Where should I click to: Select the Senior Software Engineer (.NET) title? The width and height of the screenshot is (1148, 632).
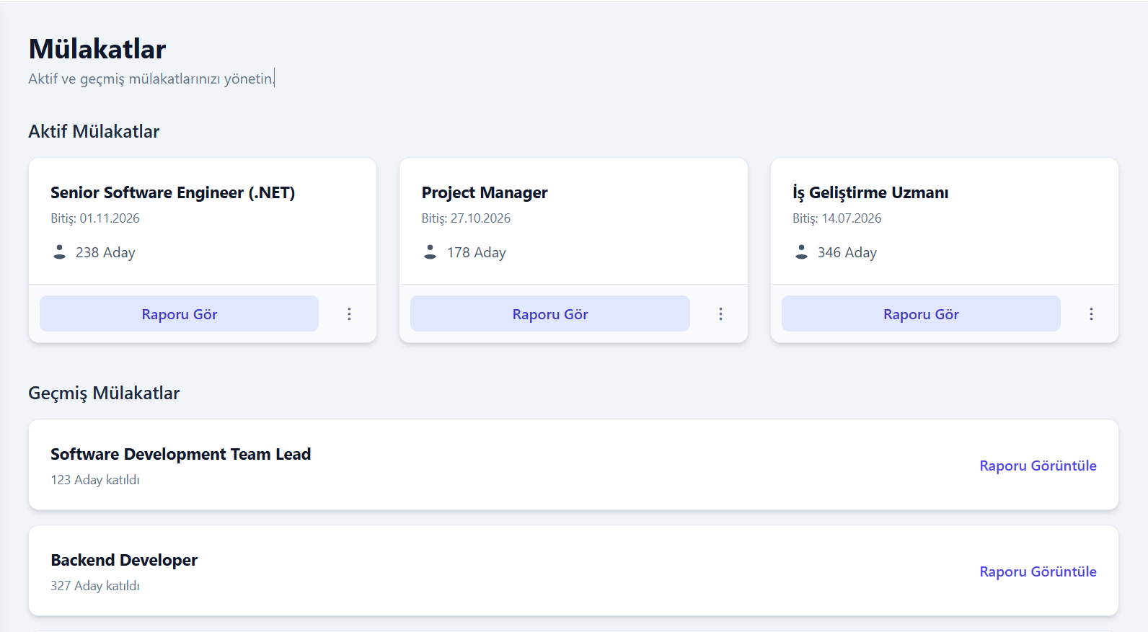(x=172, y=192)
